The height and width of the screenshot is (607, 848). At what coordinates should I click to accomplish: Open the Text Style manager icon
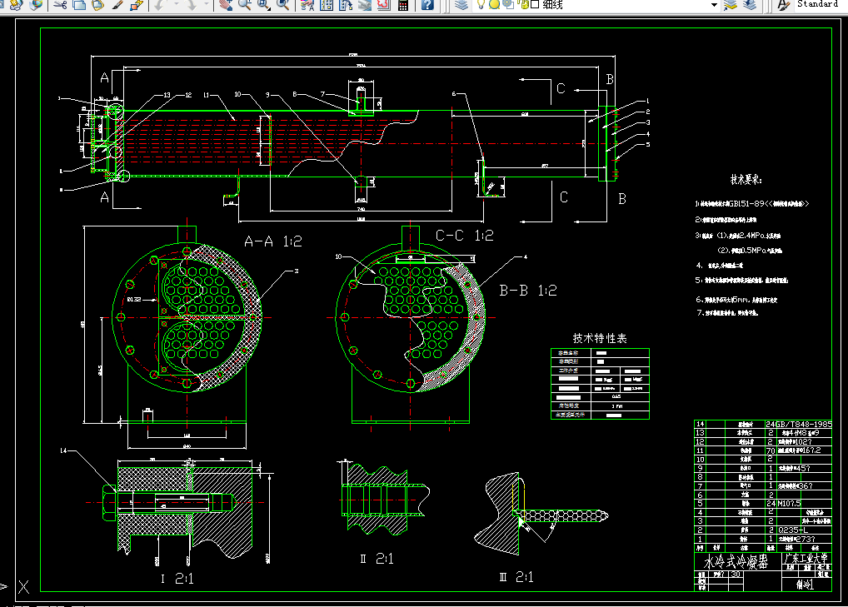pyautogui.click(x=783, y=4)
